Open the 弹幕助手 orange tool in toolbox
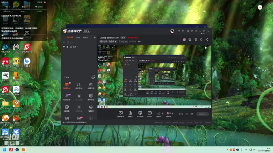This screenshot has width=273, height=153. click(x=67, y=86)
